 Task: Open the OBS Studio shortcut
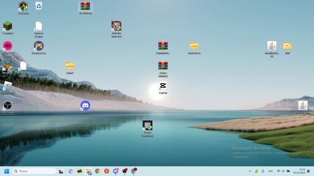point(8,106)
